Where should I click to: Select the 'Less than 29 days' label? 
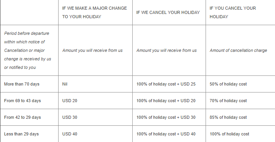(x=21, y=134)
